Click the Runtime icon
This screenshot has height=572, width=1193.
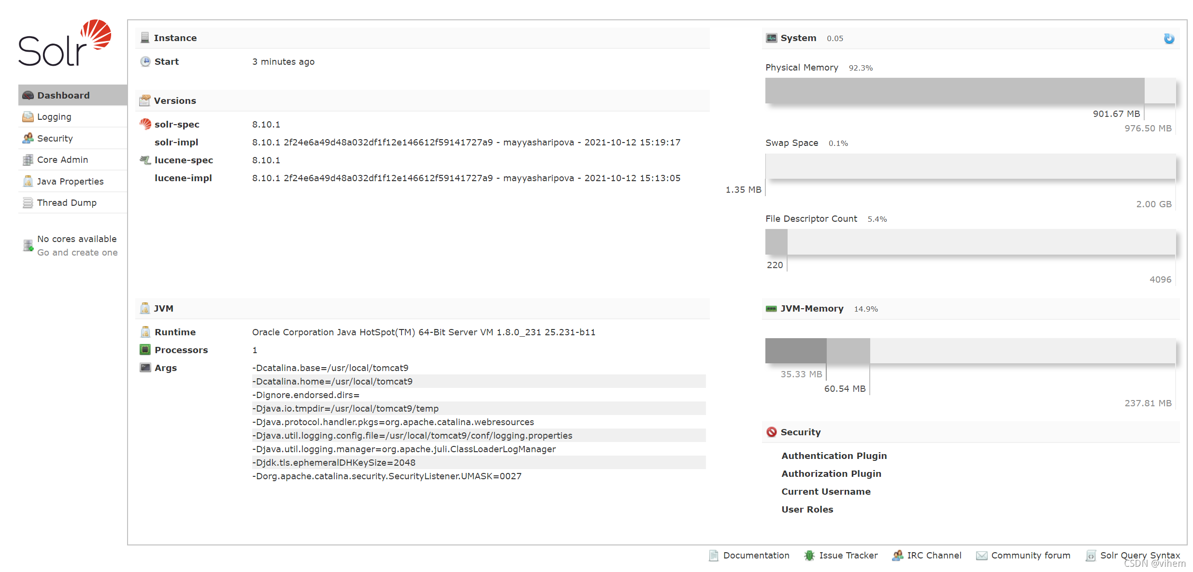(x=145, y=332)
